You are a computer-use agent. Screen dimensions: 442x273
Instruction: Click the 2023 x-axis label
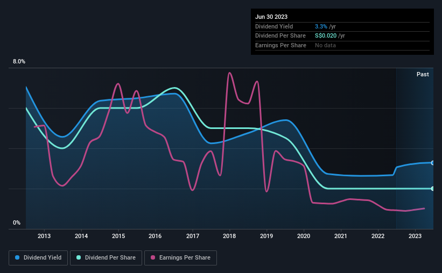pos(415,236)
